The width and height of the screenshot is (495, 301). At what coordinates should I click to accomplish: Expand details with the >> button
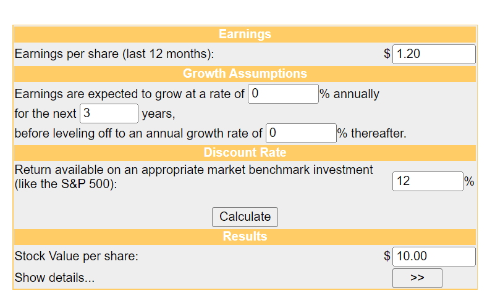(417, 278)
